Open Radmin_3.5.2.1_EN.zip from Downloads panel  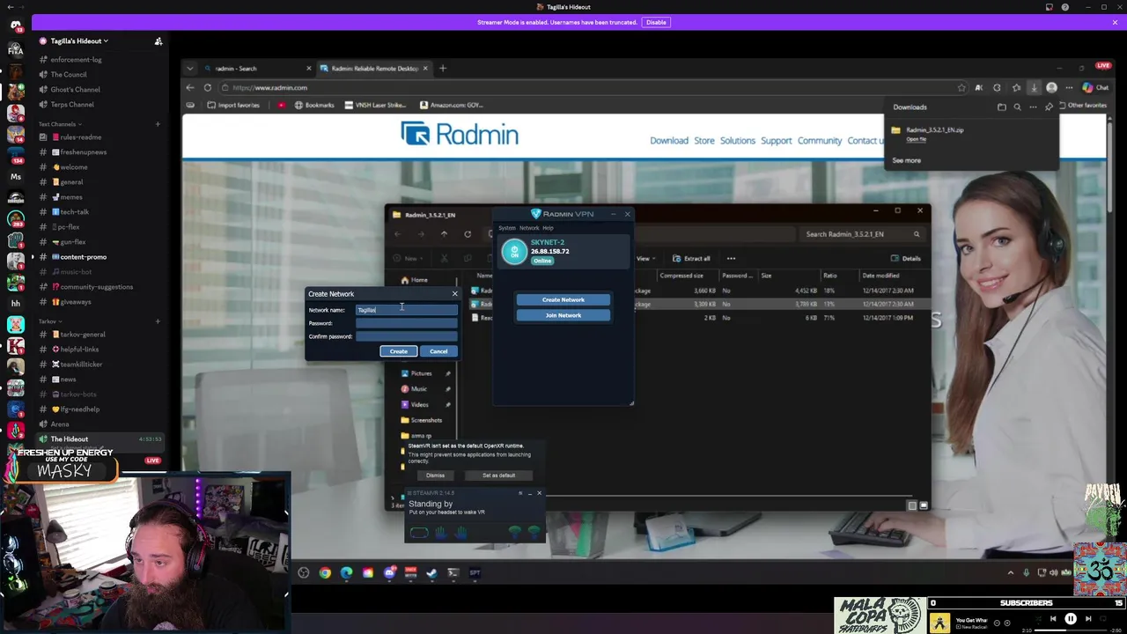934,130
